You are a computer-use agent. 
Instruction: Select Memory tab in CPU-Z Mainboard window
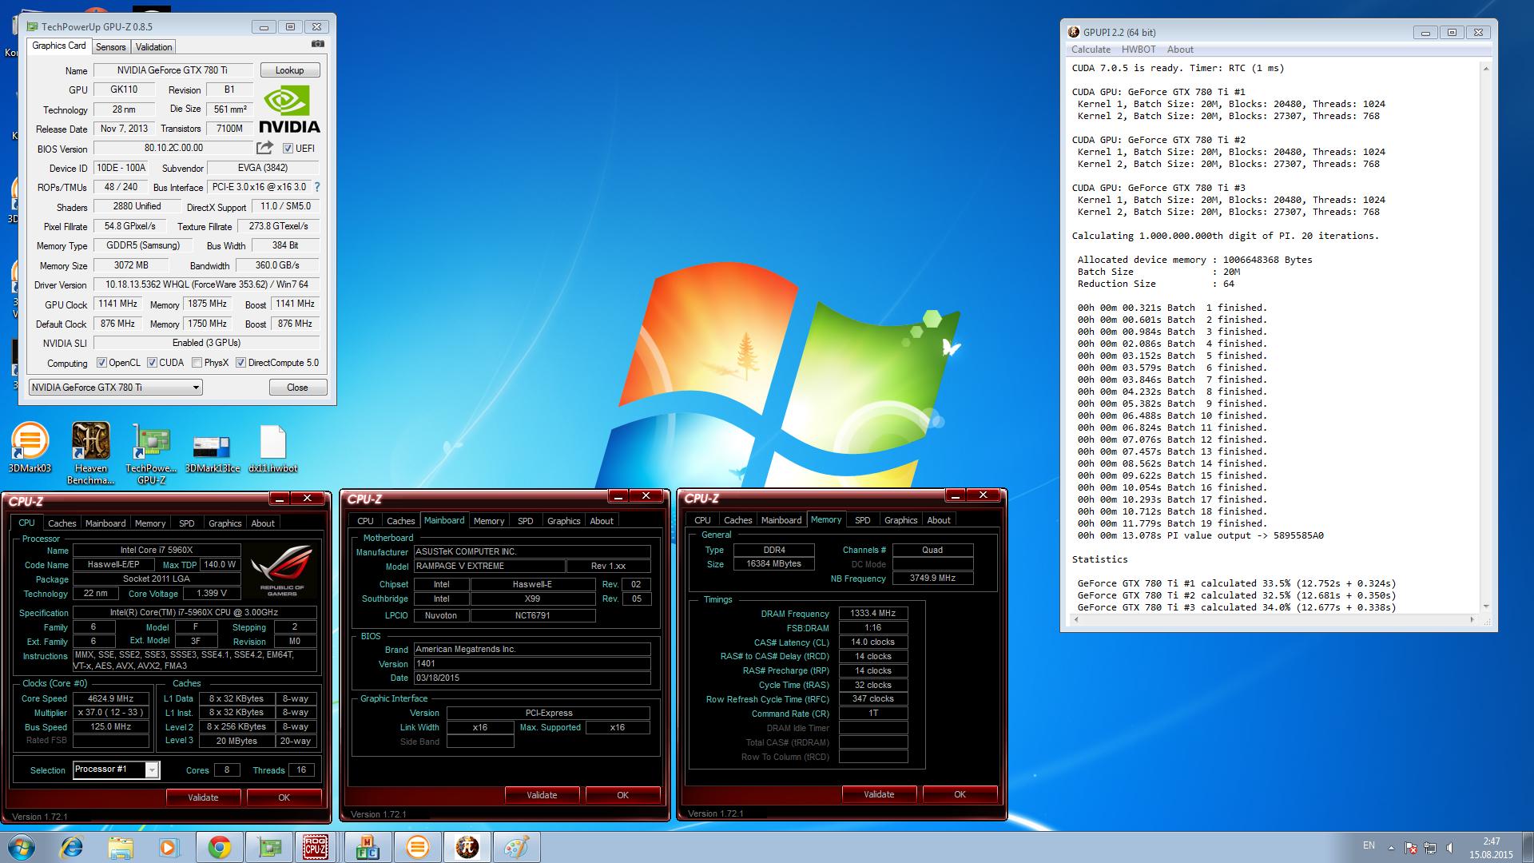tap(488, 521)
